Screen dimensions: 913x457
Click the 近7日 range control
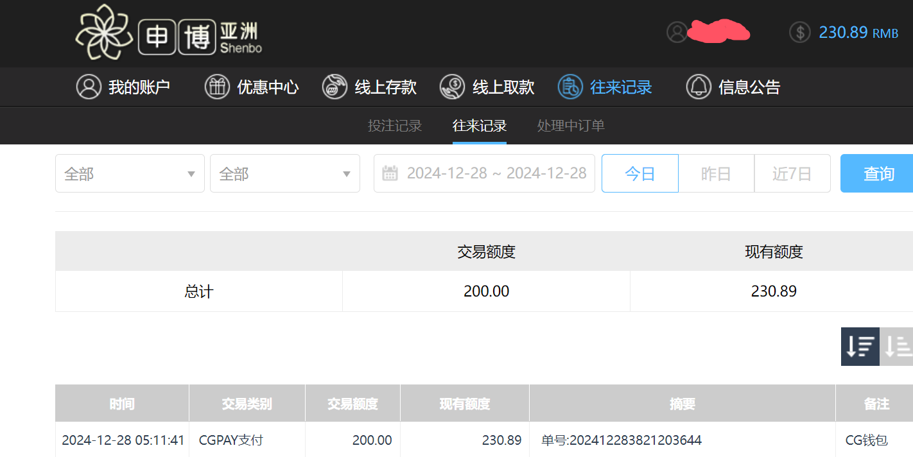click(792, 173)
